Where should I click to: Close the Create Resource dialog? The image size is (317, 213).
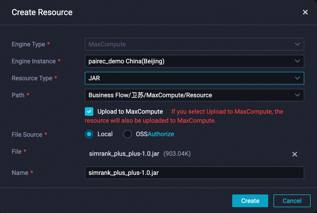305,12
